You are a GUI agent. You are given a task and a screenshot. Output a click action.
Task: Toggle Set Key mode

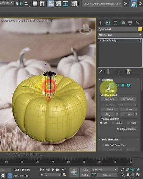85,175
